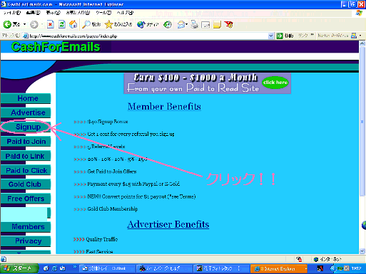366x274 pixels.
Task: Click the History icon in toolbar
Action: 168,24
